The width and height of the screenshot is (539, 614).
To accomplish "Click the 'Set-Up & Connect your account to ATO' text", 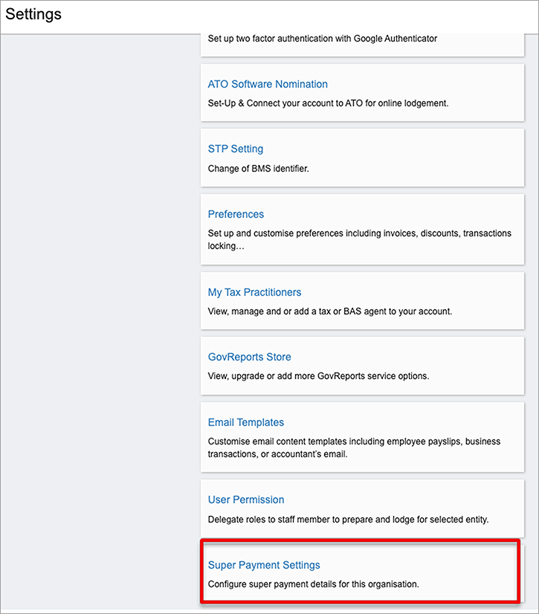I will click(328, 103).
